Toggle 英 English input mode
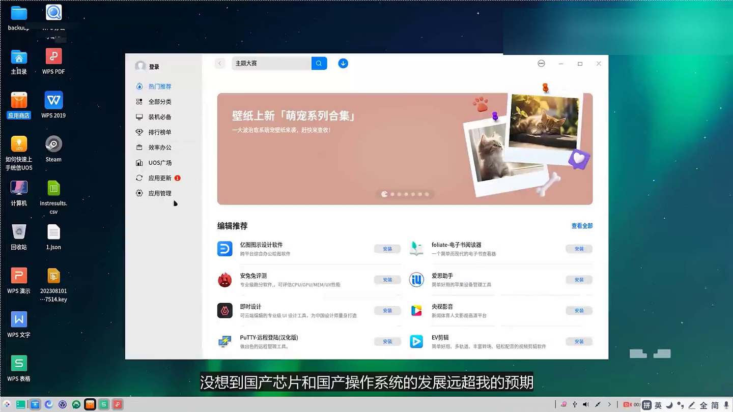The width and height of the screenshot is (733, 412). click(x=658, y=405)
